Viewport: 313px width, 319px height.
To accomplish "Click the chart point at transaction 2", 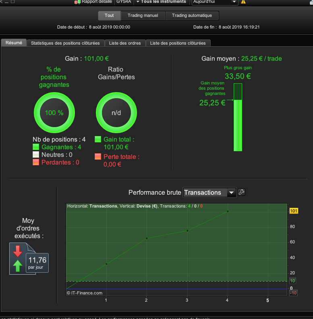I will 147,238.
